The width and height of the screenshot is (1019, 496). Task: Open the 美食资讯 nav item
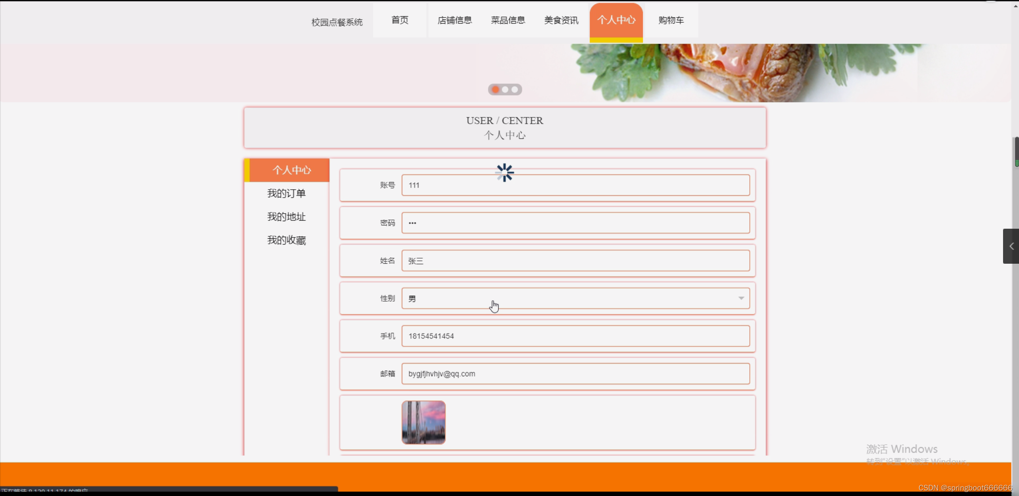561,20
